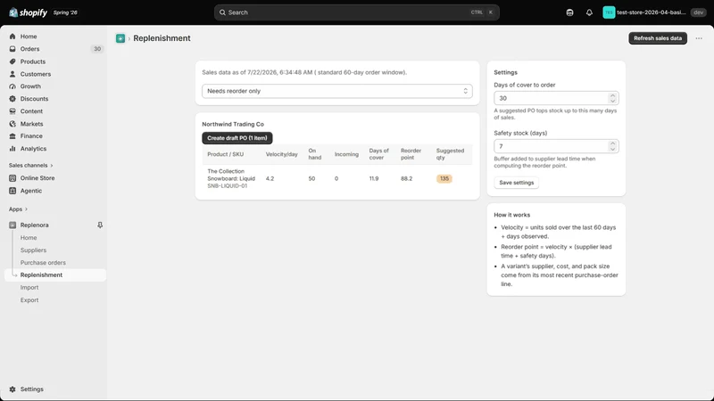Click the suggested qty badge 135

[x=444, y=179]
